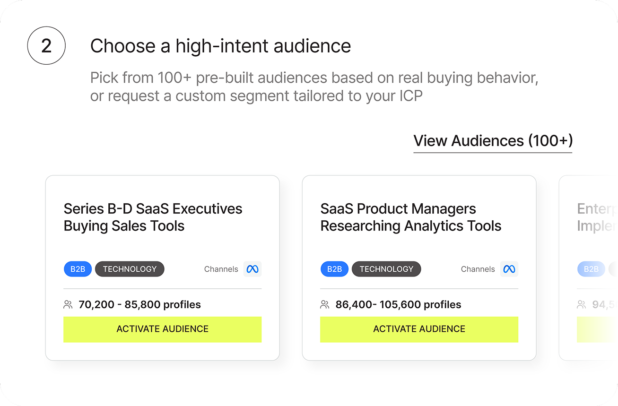Click faded B2B tag on third card
Image resolution: width=618 pixels, height=406 pixels.
(591, 269)
